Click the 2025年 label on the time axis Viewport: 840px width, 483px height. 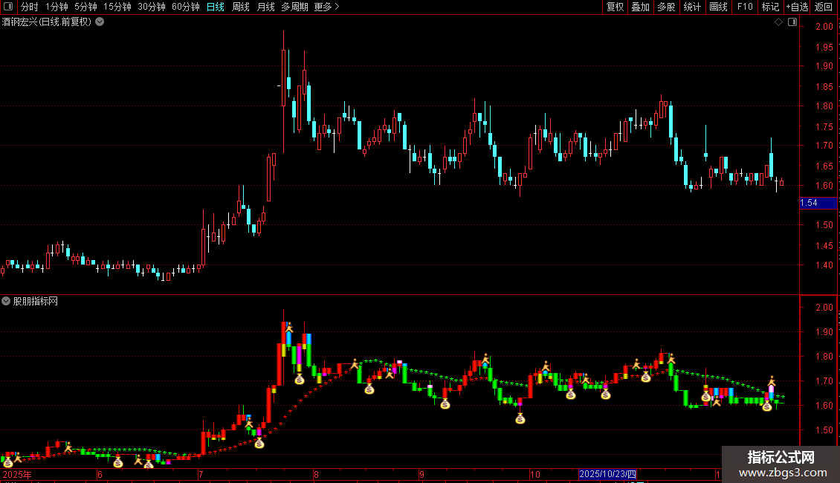coord(17,474)
